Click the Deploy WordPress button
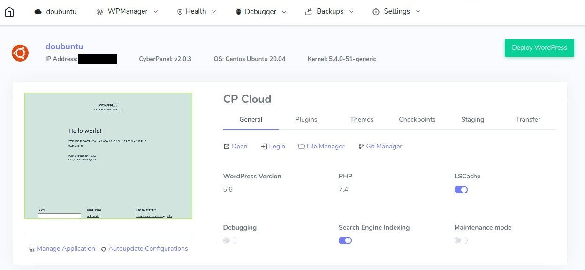The width and height of the screenshot is (585, 270). 539,48
